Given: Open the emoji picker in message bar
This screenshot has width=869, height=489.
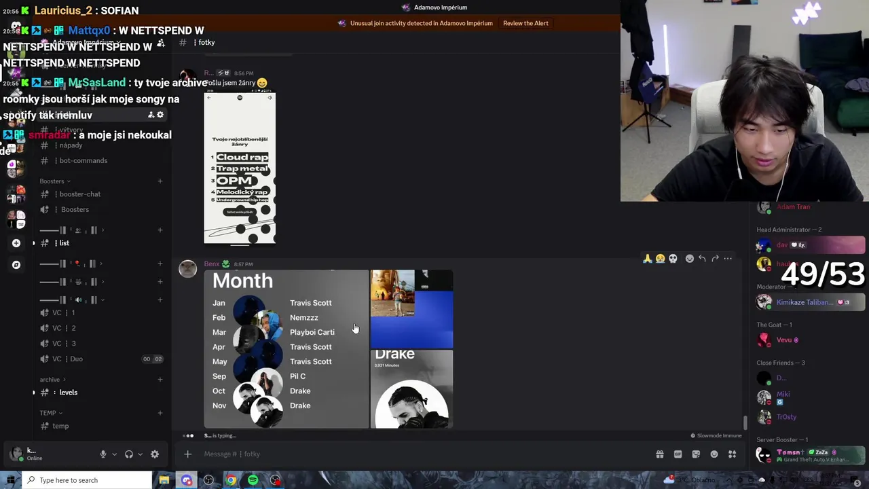Looking at the screenshot, I should click(x=714, y=454).
